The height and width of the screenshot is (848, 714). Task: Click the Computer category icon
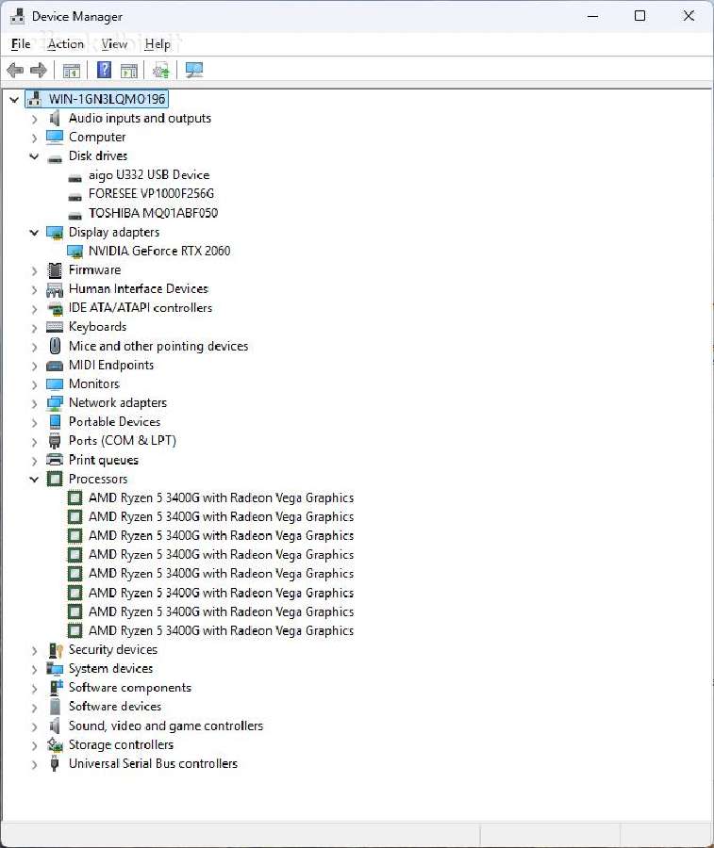point(55,137)
